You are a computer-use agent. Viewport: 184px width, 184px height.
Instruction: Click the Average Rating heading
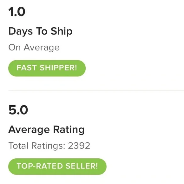click(46, 130)
